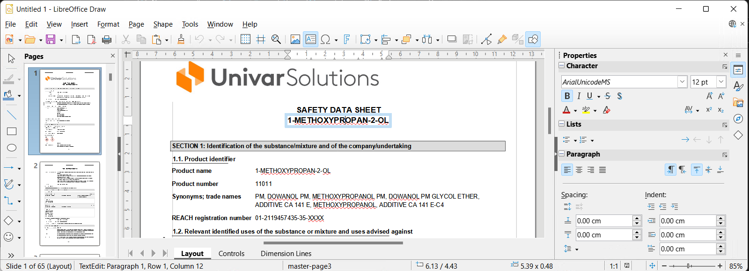The width and height of the screenshot is (749, 271).
Task: Open the Format menu
Action: tap(108, 24)
